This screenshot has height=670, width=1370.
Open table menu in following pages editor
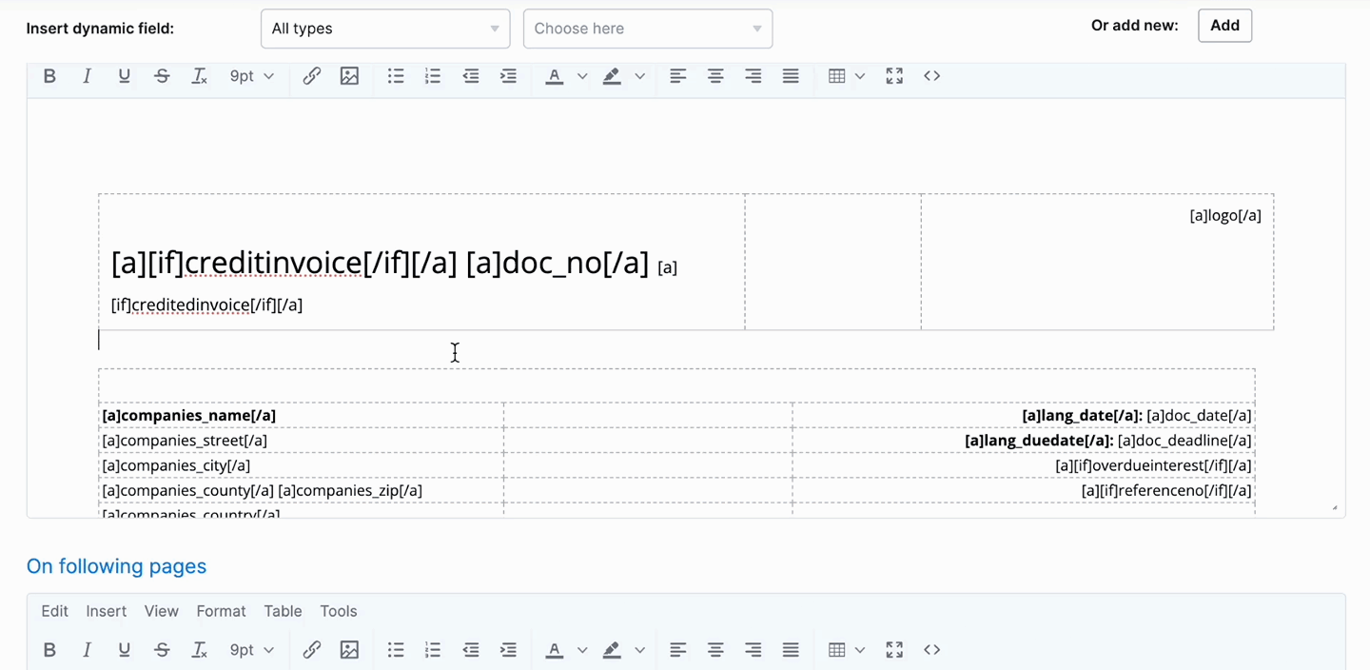pyautogui.click(x=846, y=650)
